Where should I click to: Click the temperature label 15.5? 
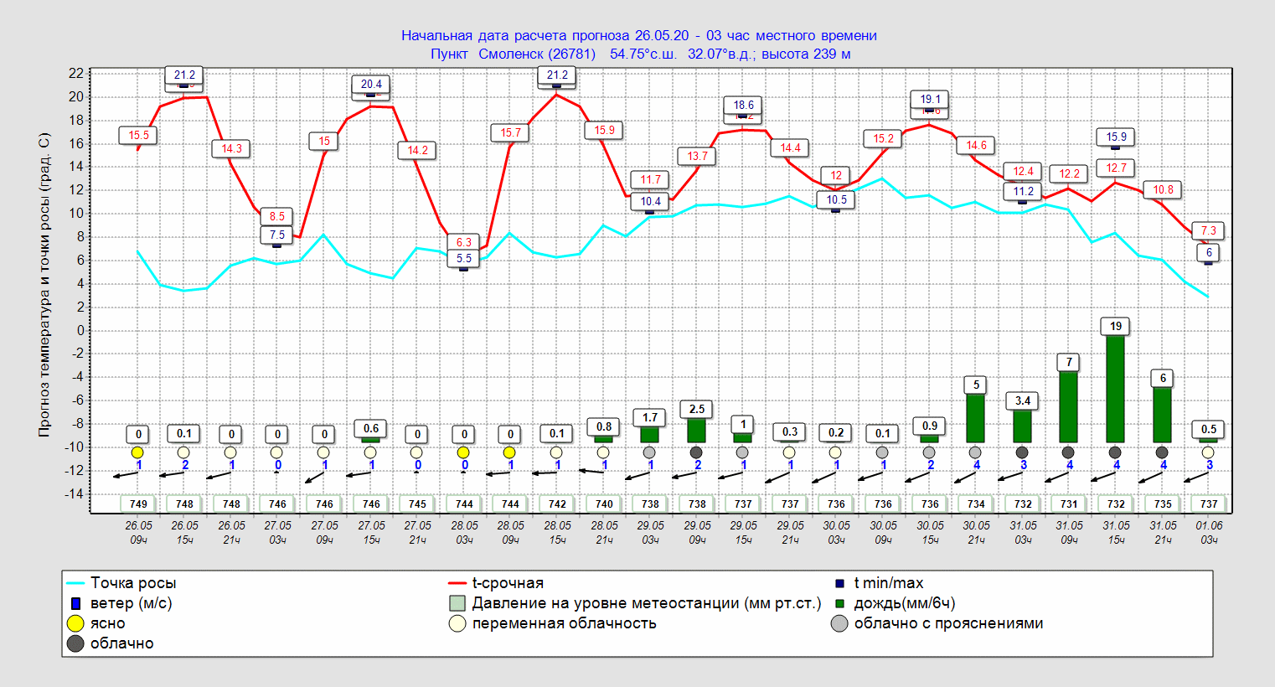click(138, 135)
